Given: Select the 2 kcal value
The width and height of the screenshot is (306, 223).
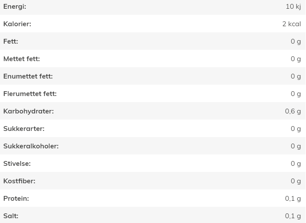Looking at the screenshot, I should [x=292, y=24].
